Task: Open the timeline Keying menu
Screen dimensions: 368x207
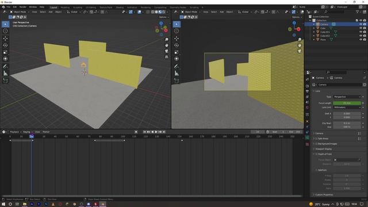Action: pyautogui.click(x=28, y=132)
